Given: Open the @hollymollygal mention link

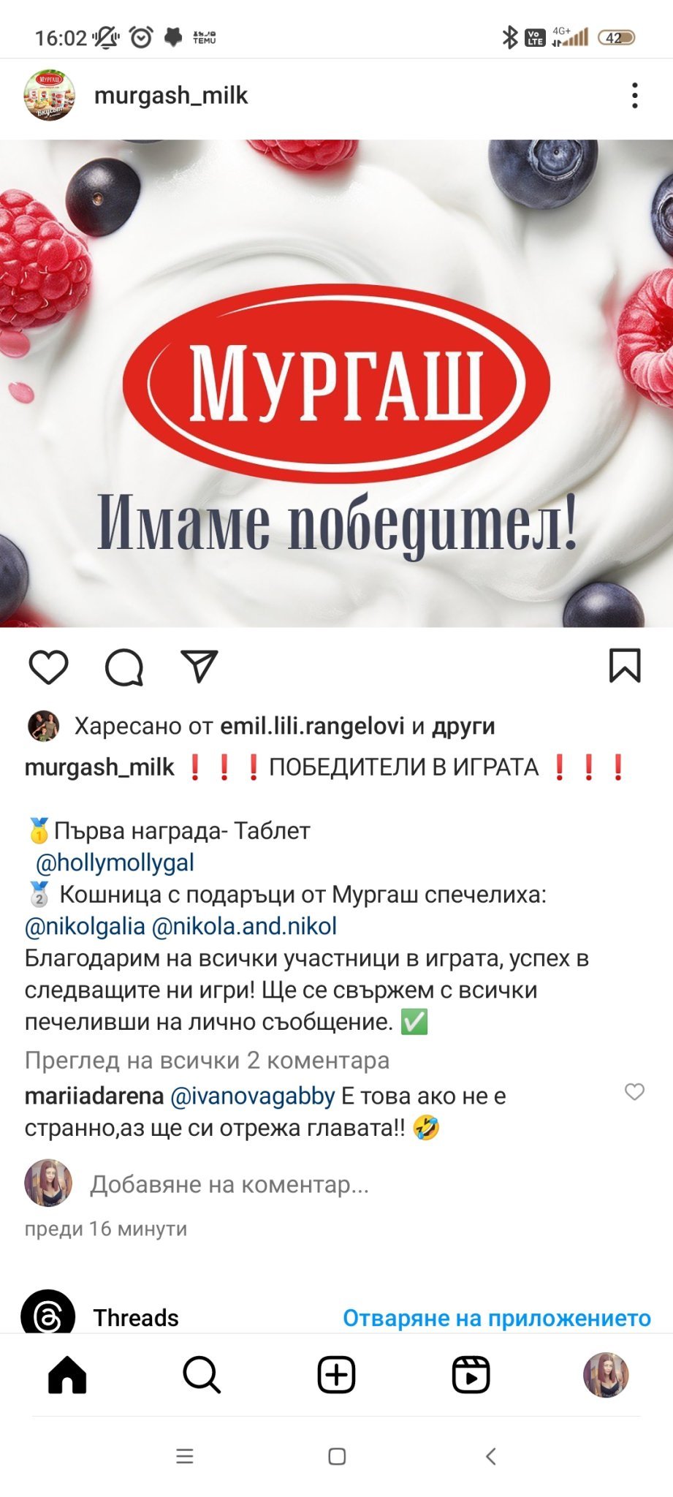Looking at the screenshot, I should click(115, 863).
